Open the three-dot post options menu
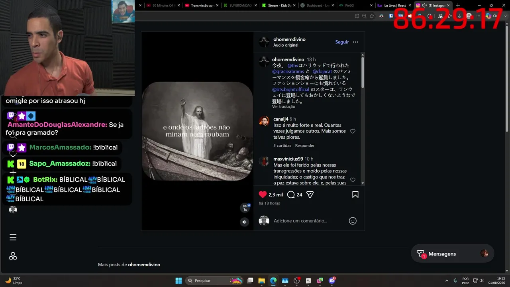Screen dimensions: 510x287 click(355, 42)
